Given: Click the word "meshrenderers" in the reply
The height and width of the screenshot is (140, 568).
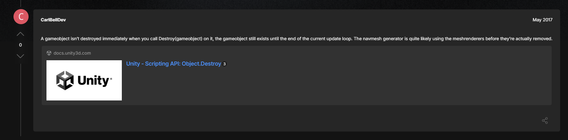Looking at the screenshot, I should [x=468, y=39].
